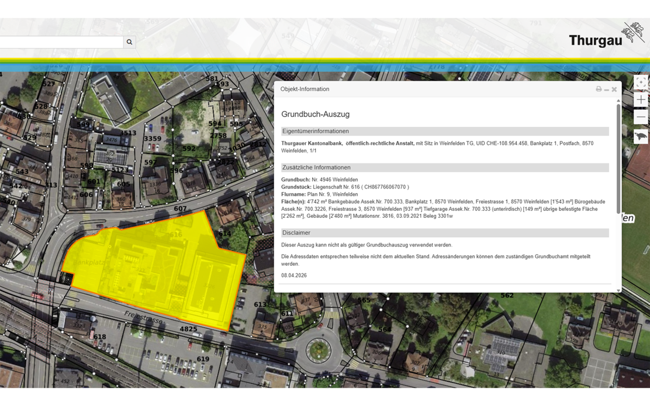Image resolution: width=650 pixels, height=406 pixels.
Task: Minimize the Objekt-Information panel
Action: pyautogui.click(x=607, y=89)
